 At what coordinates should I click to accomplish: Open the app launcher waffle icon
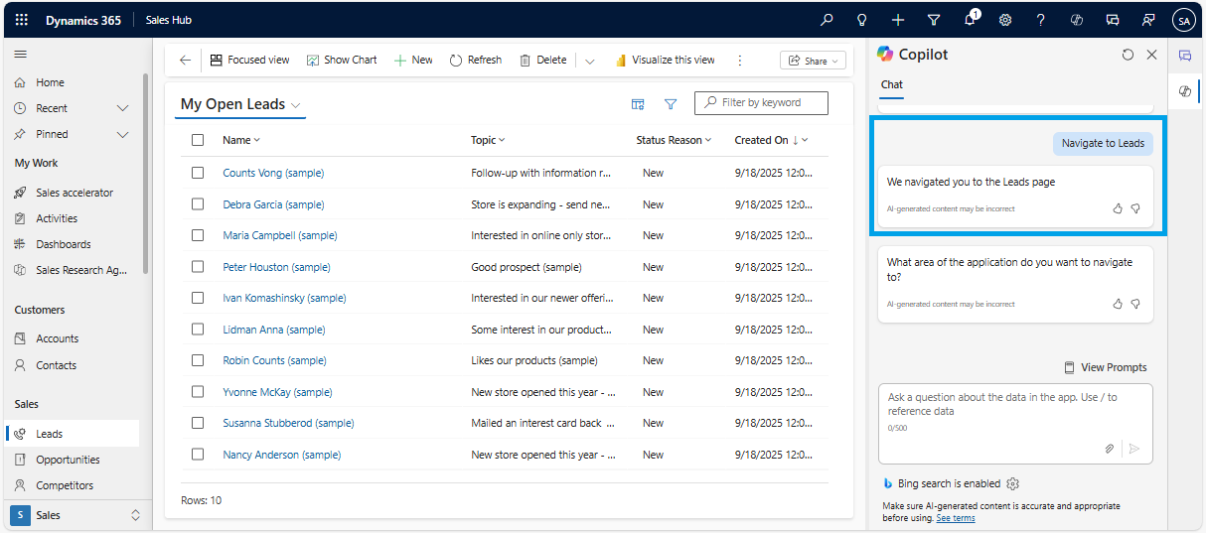(x=21, y=20)
